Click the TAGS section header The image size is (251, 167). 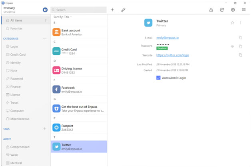[6, 129]
